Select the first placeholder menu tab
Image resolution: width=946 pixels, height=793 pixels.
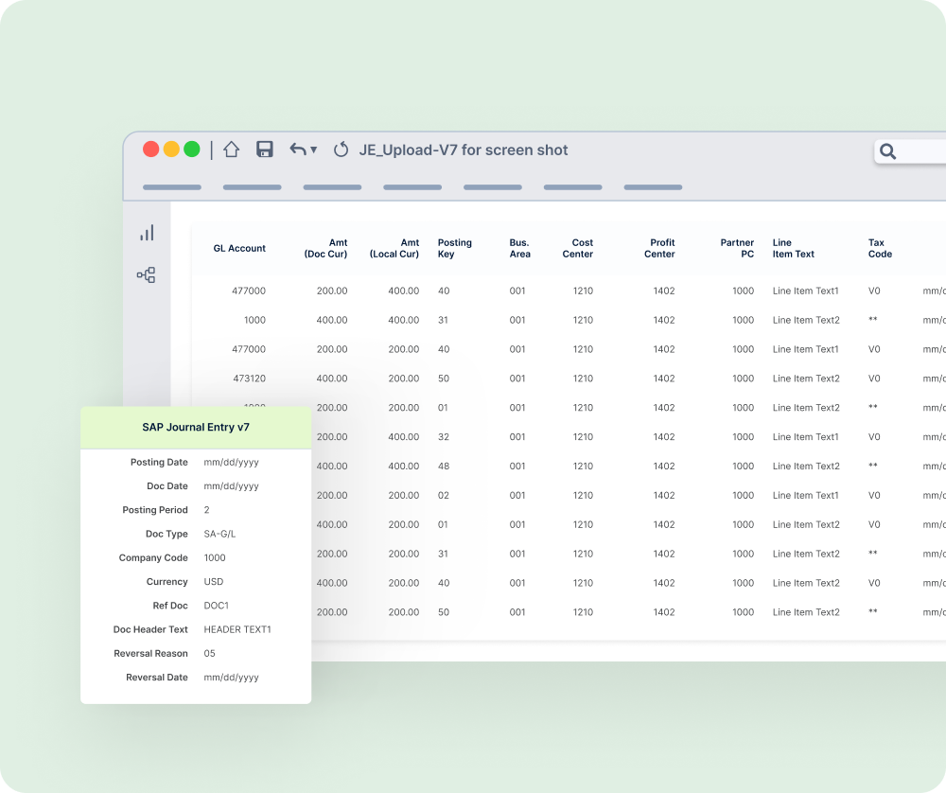click(172, 187)
